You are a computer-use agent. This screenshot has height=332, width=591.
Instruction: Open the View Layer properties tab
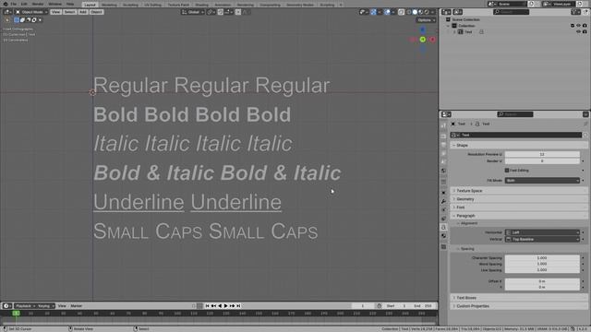443,153
